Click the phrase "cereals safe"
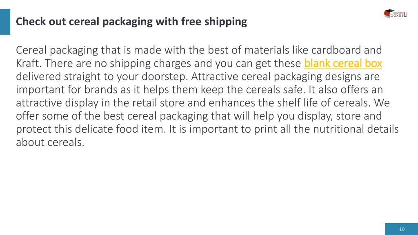 (x=275, y=89)
